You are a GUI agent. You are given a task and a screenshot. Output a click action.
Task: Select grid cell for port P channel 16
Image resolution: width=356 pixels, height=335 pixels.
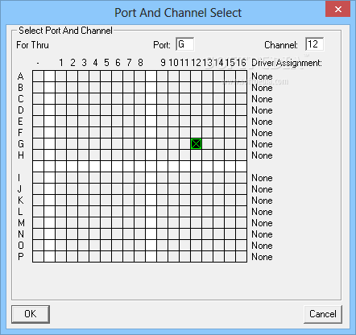tap(242, 257)
